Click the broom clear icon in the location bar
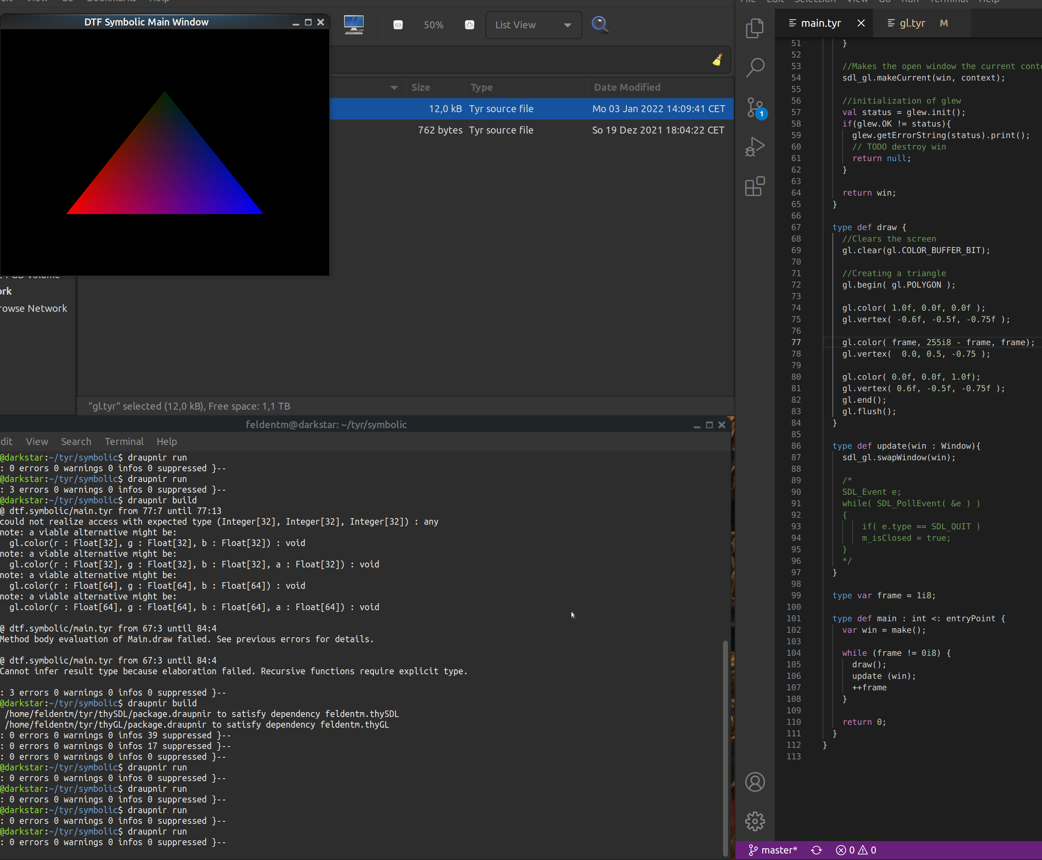Viewport: 1042px width, 860px height. click(717, 60)
